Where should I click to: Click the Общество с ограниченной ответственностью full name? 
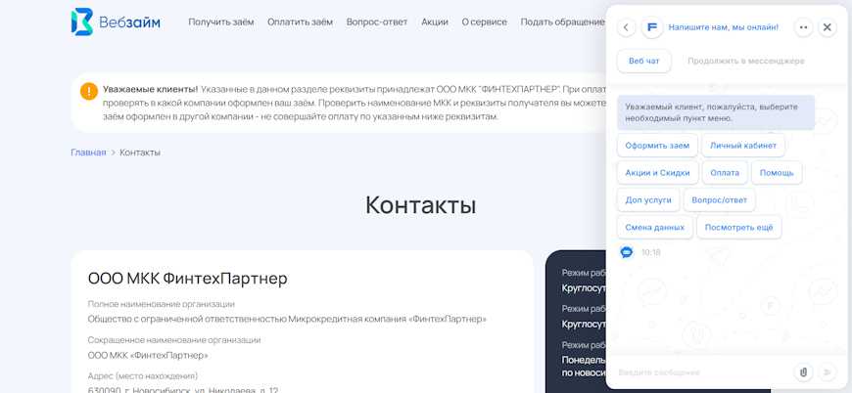pyautogui.click(x=288, y=320)
